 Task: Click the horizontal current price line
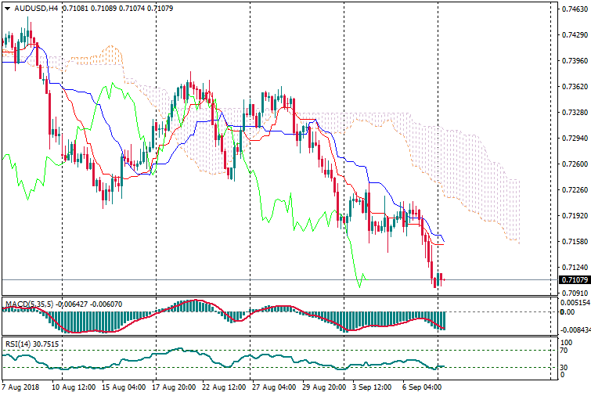pyautogui.click(x=235, y=279)
